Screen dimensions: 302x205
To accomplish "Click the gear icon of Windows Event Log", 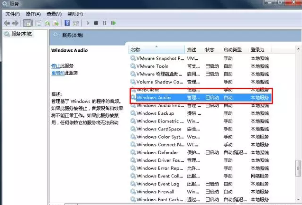I will click(x=133, y=184).
